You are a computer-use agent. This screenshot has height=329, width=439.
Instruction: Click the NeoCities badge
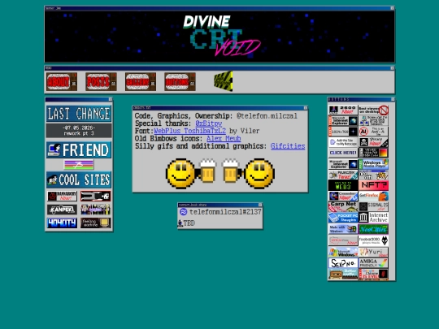373,229
